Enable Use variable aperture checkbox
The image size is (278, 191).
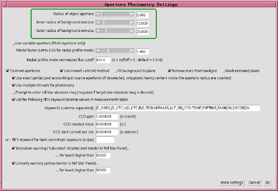(x=14, y=43)
